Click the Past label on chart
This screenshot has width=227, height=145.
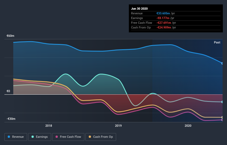pyautogui.click(x=217, y=42)
